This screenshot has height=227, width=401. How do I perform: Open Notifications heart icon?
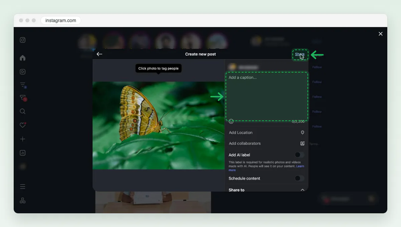point(23,125)
